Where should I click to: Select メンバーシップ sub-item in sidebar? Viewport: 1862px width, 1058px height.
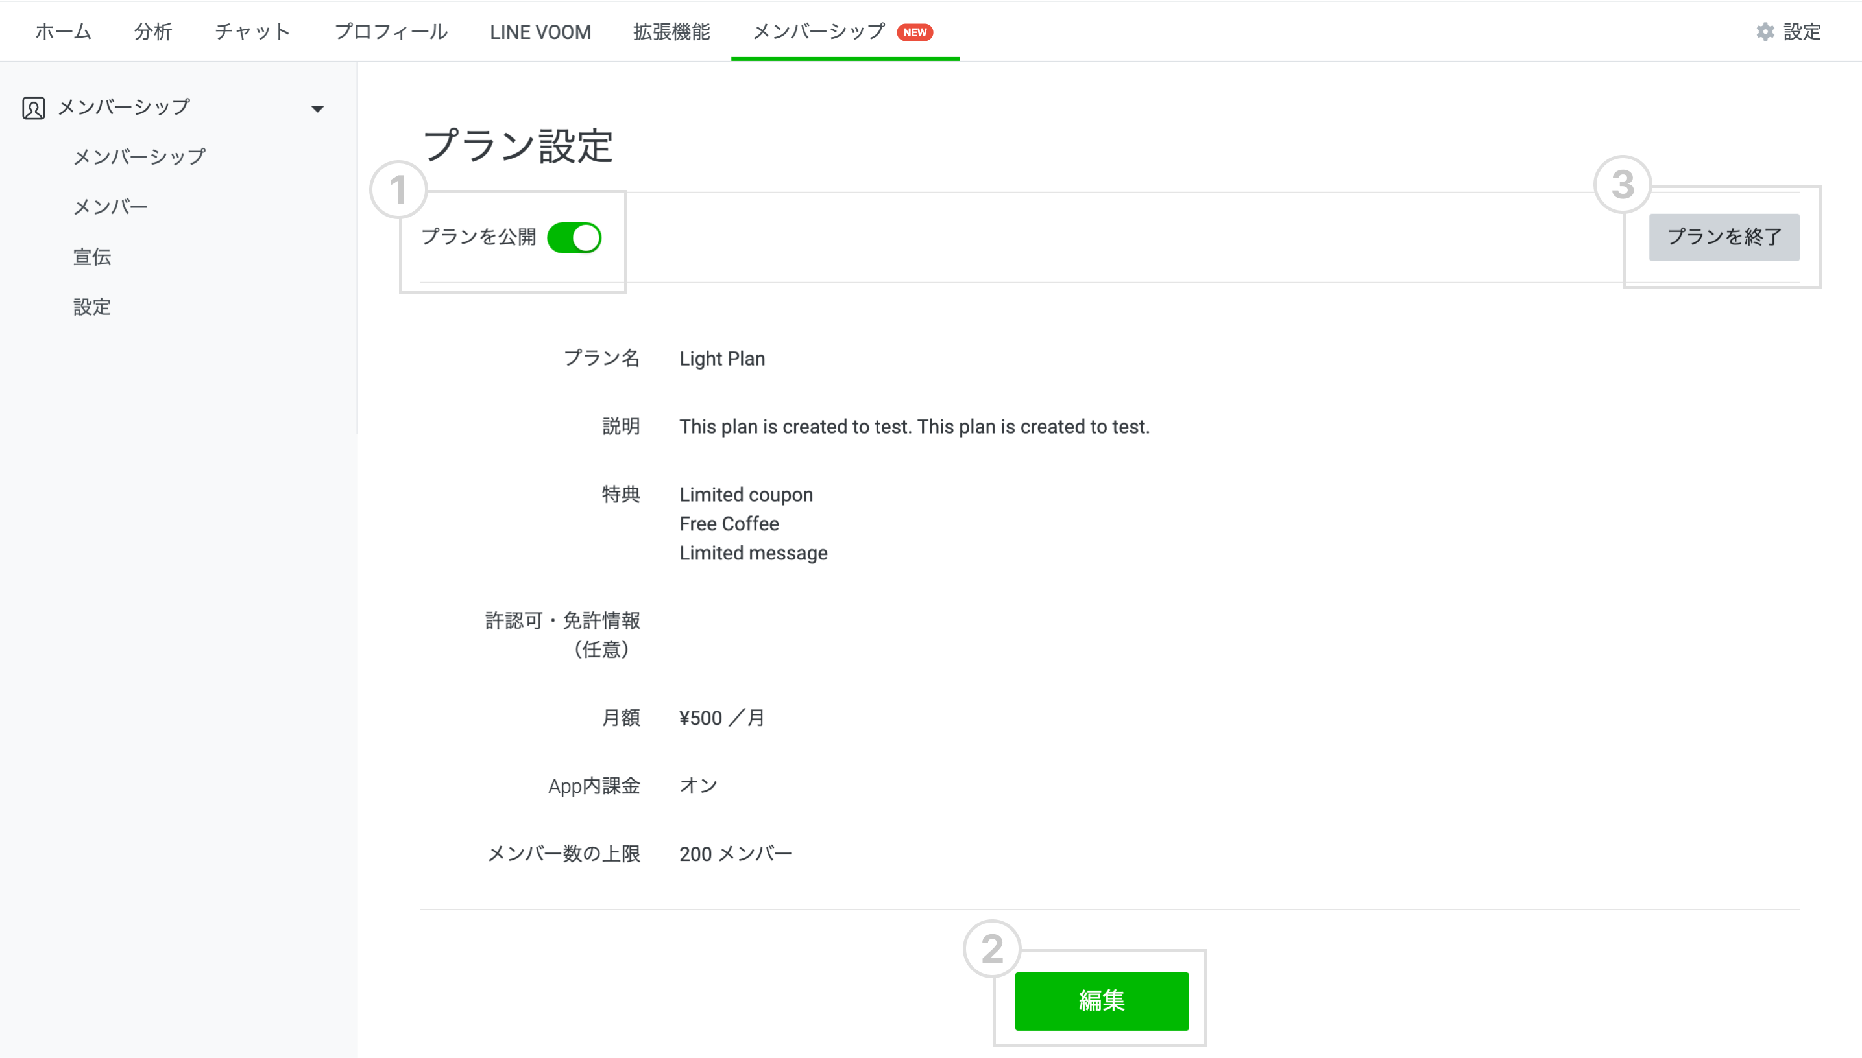(139, 156)
